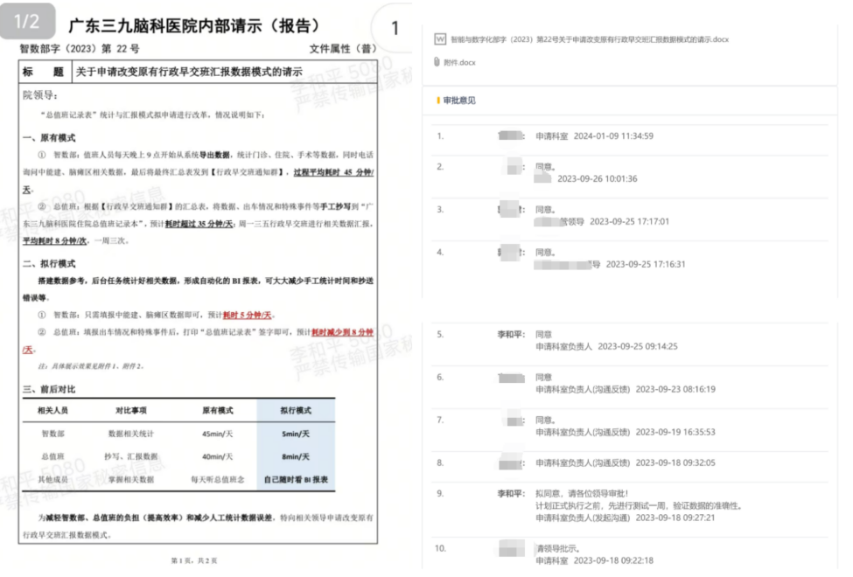
Task: Click approval entry 3 timestamp 17:17:01
Action: tap(629, 222)
